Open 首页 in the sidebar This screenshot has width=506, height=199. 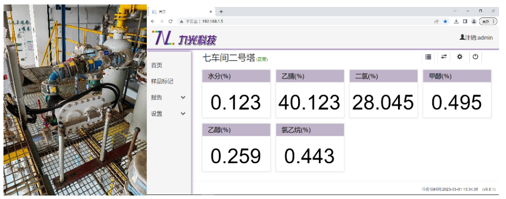(157, 66)
